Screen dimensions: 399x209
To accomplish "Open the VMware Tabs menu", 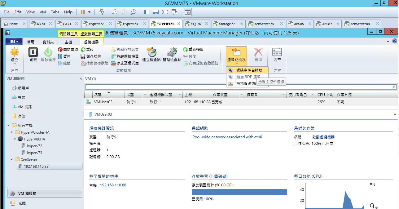I will 55,12.
